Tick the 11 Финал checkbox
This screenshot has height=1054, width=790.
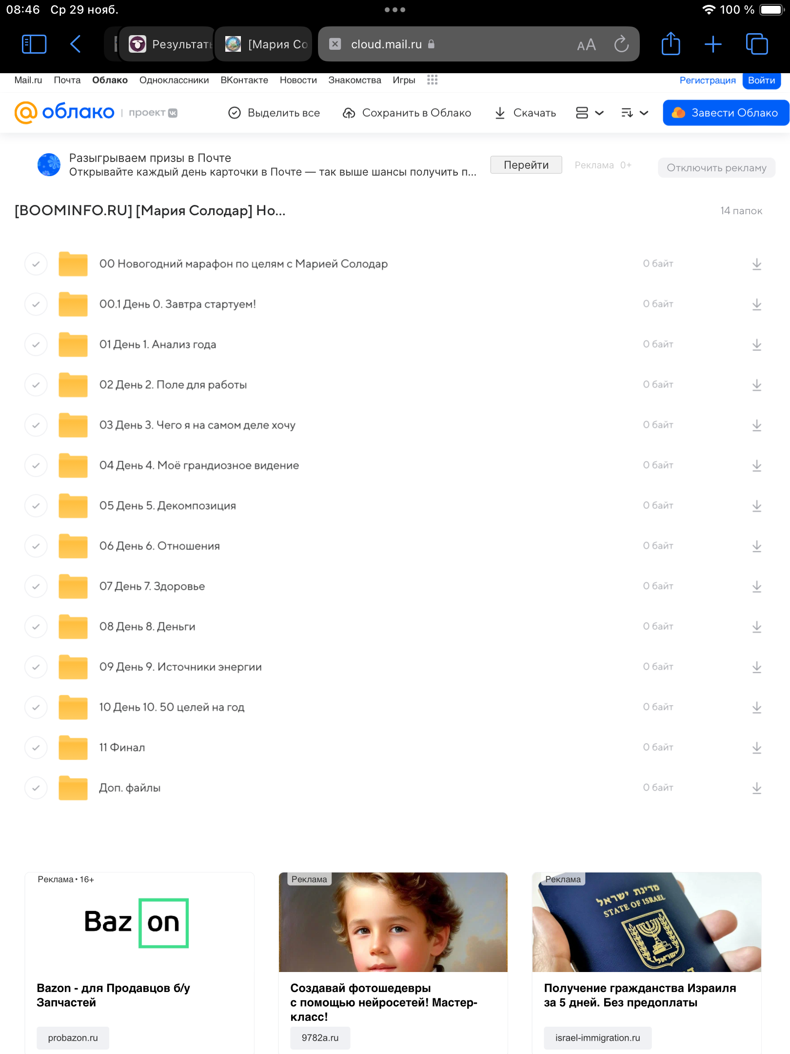(x=36, y=748)
